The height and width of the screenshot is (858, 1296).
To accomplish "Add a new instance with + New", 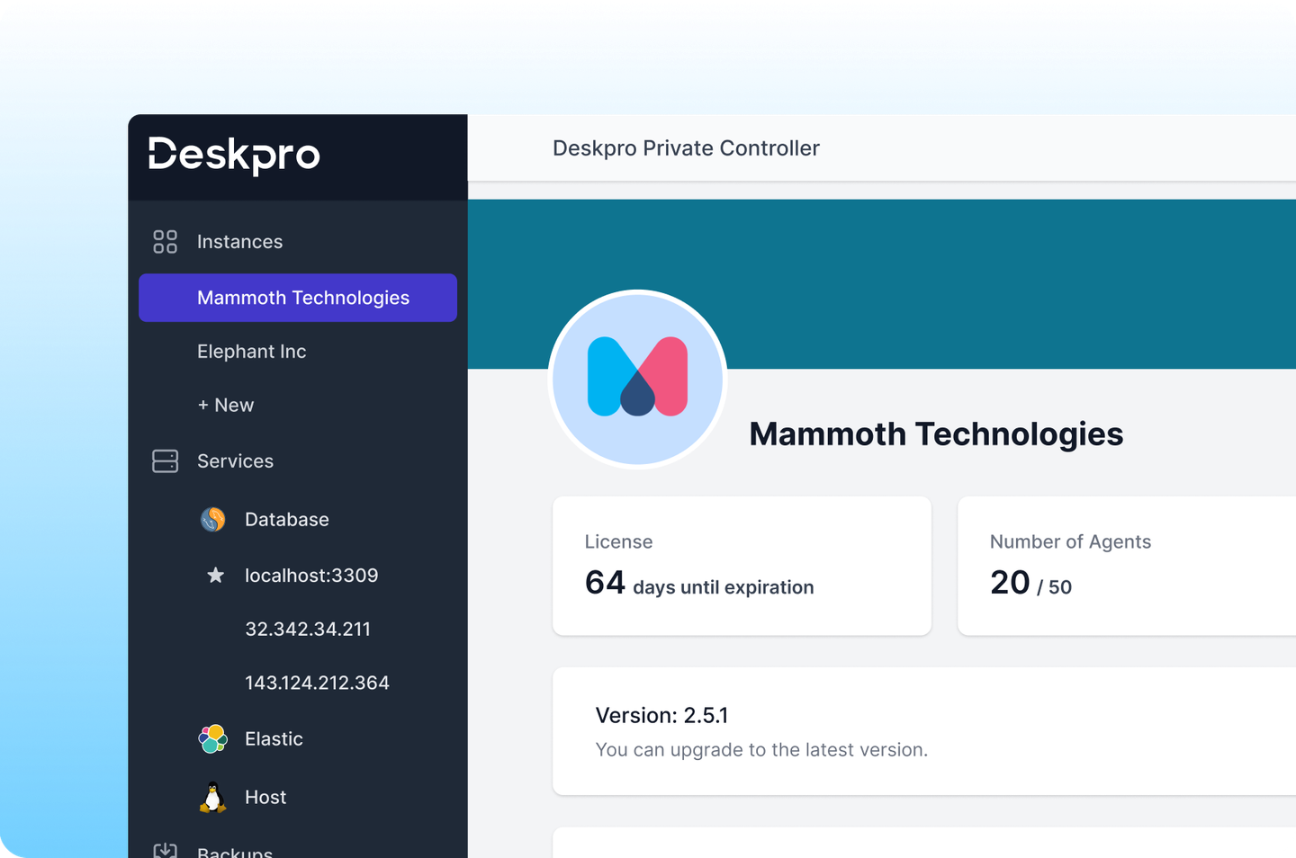I will tap(226, 405).
